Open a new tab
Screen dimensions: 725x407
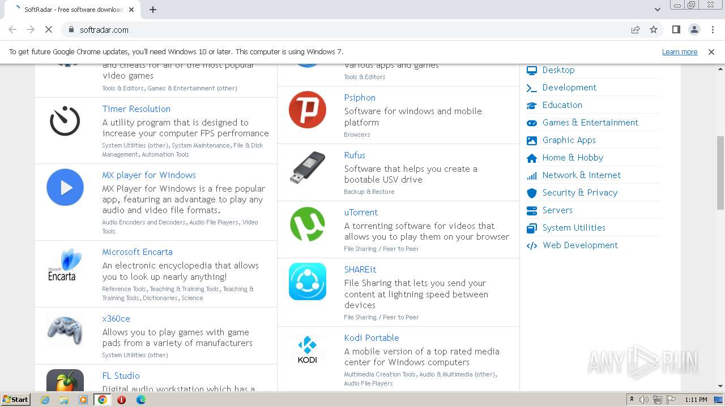tap(153, 10)
